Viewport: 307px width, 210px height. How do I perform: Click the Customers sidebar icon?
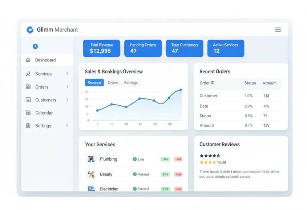[x=28, y=100]
